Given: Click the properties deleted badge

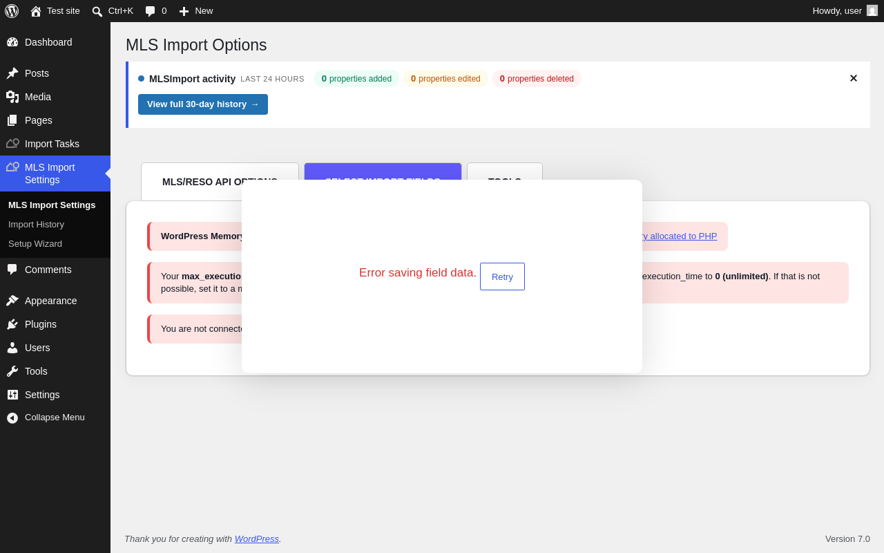Looking at the screenshot, I should 537,79.
